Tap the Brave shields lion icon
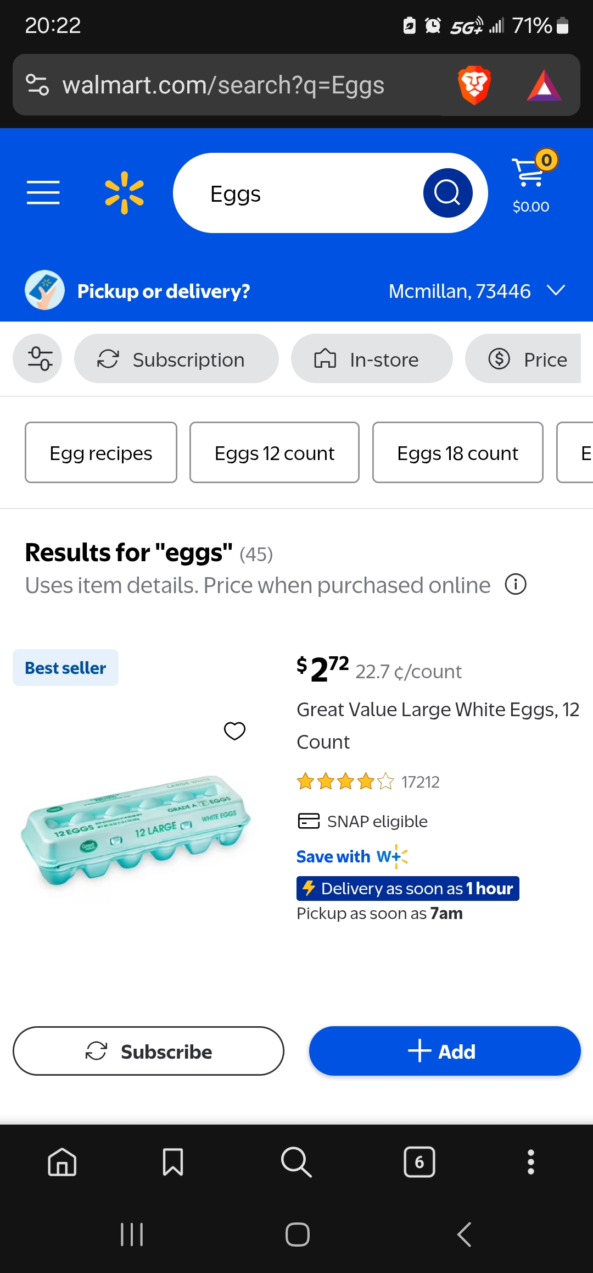This screenshot has height=1273, width=593. point(474,85)
